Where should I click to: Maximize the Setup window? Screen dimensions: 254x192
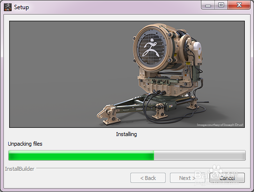point(221,5)
